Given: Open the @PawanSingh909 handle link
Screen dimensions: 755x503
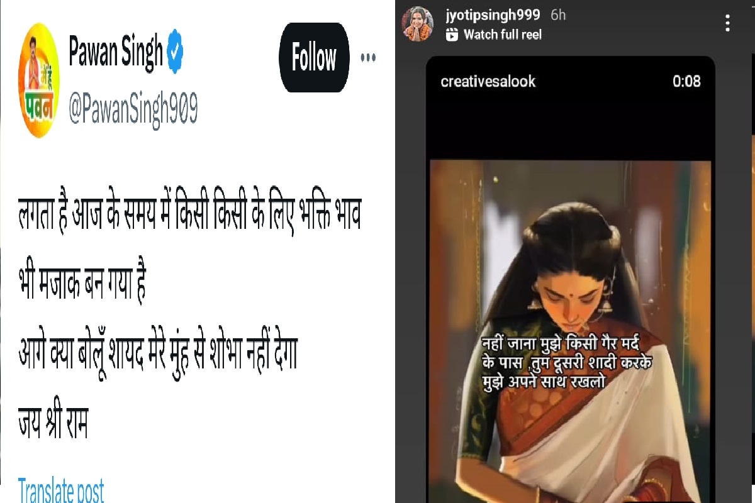Looking at the screenshot, I should 133,111.
